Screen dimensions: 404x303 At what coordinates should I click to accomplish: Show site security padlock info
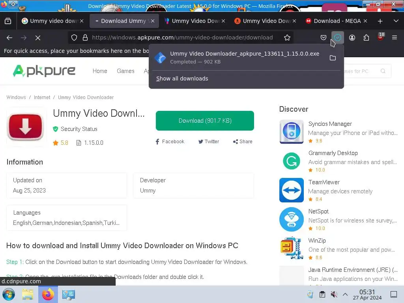85,37
